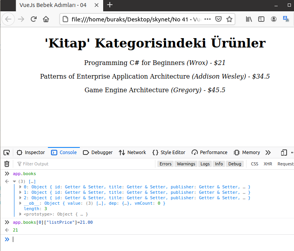The height and width of the screenshot is (251, 294).
Task: Toggle the Errors filter
Action: pos(165,164)
